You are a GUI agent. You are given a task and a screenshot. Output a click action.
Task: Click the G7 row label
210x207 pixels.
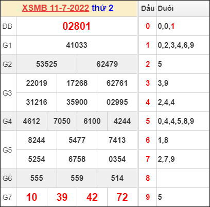[x=7, y=197]
